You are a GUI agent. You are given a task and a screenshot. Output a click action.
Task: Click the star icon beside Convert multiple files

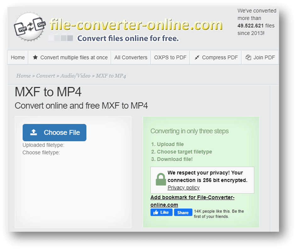coord(36,57)
